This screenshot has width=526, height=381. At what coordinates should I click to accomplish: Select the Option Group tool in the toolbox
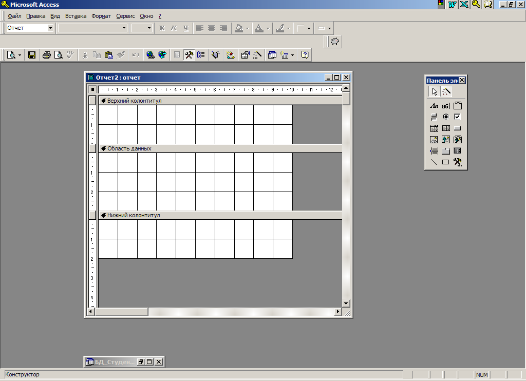[x=458, y=106]
